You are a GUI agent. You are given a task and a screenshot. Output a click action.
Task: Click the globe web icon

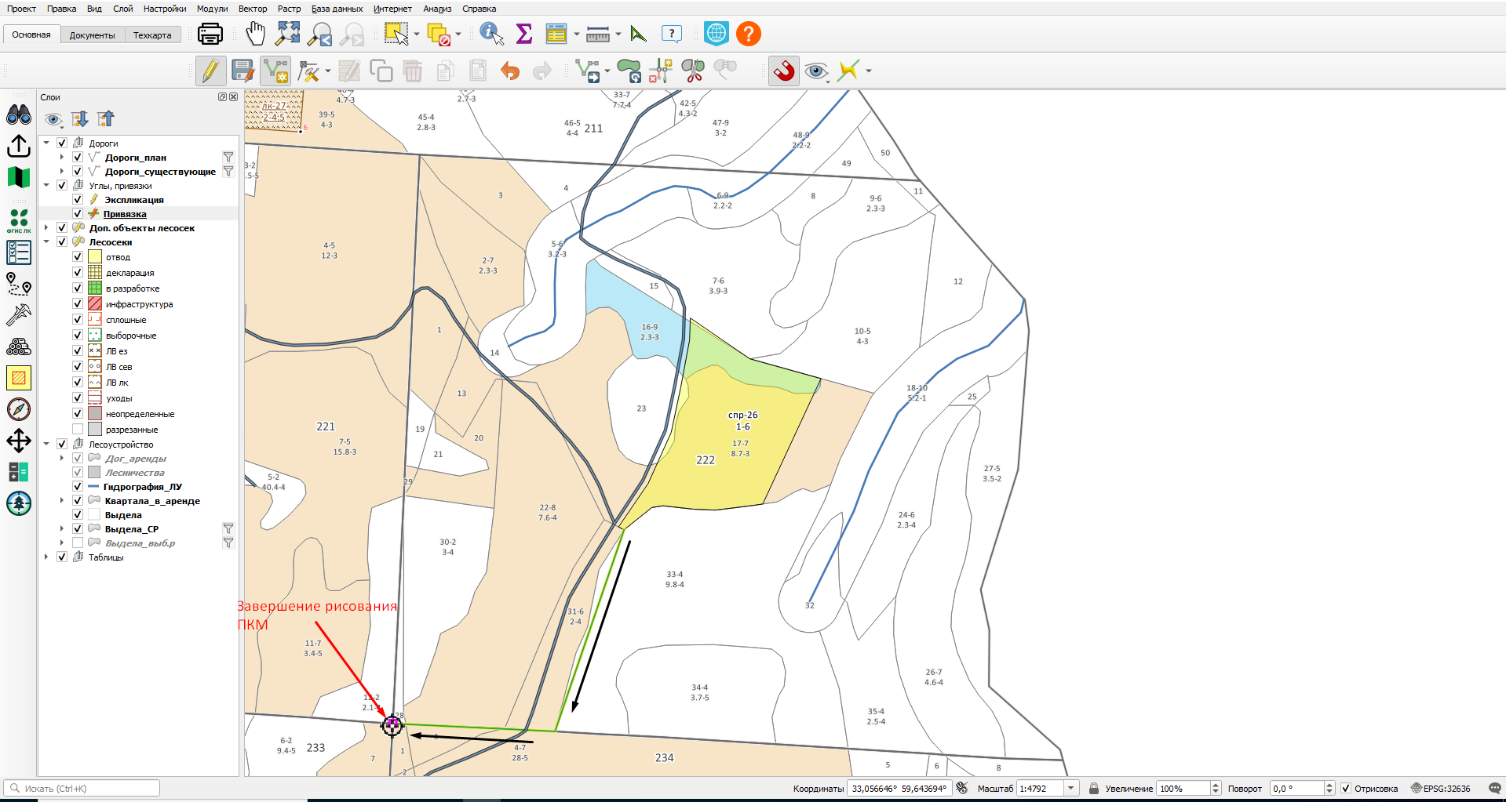(717, 34)
